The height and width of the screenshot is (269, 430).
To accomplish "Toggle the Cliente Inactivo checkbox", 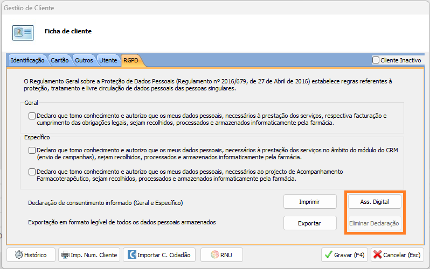I will [x=376, y=60].
